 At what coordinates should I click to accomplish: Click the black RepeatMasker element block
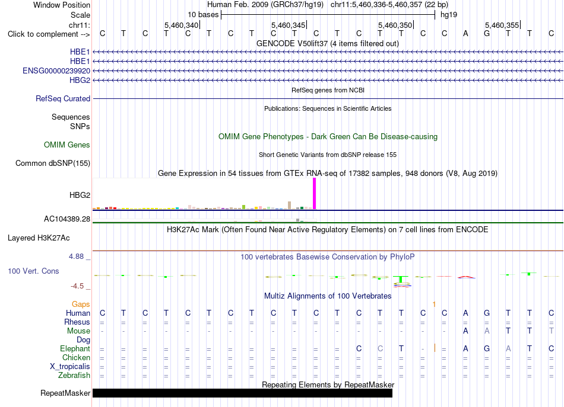(242, 393)
